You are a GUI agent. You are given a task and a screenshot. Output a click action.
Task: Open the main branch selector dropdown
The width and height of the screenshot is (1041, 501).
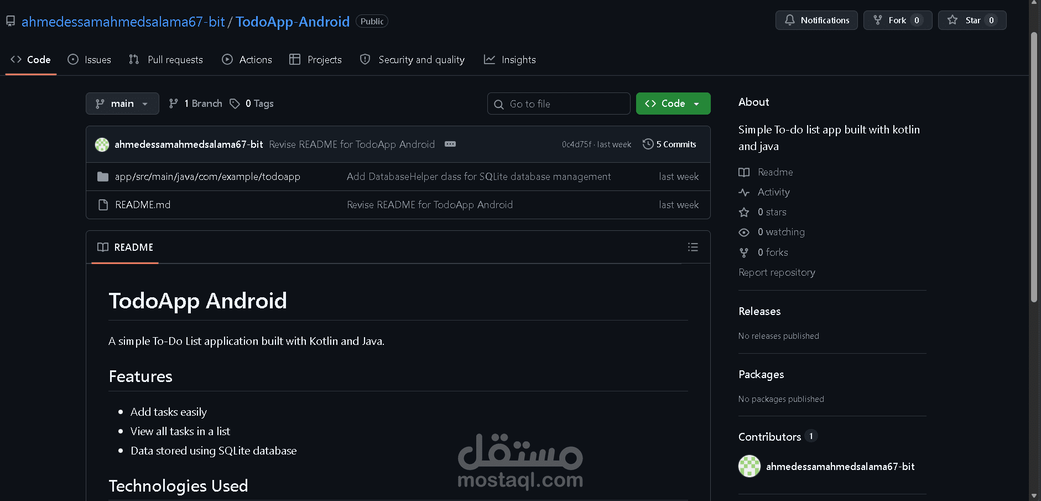(x=122, y=103)
